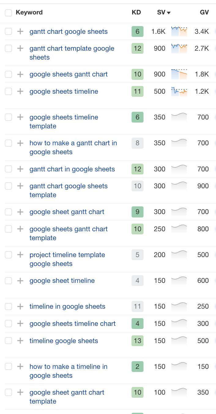
Task: Open the "google sheets timeline chart" keyword
Action: 72,323
